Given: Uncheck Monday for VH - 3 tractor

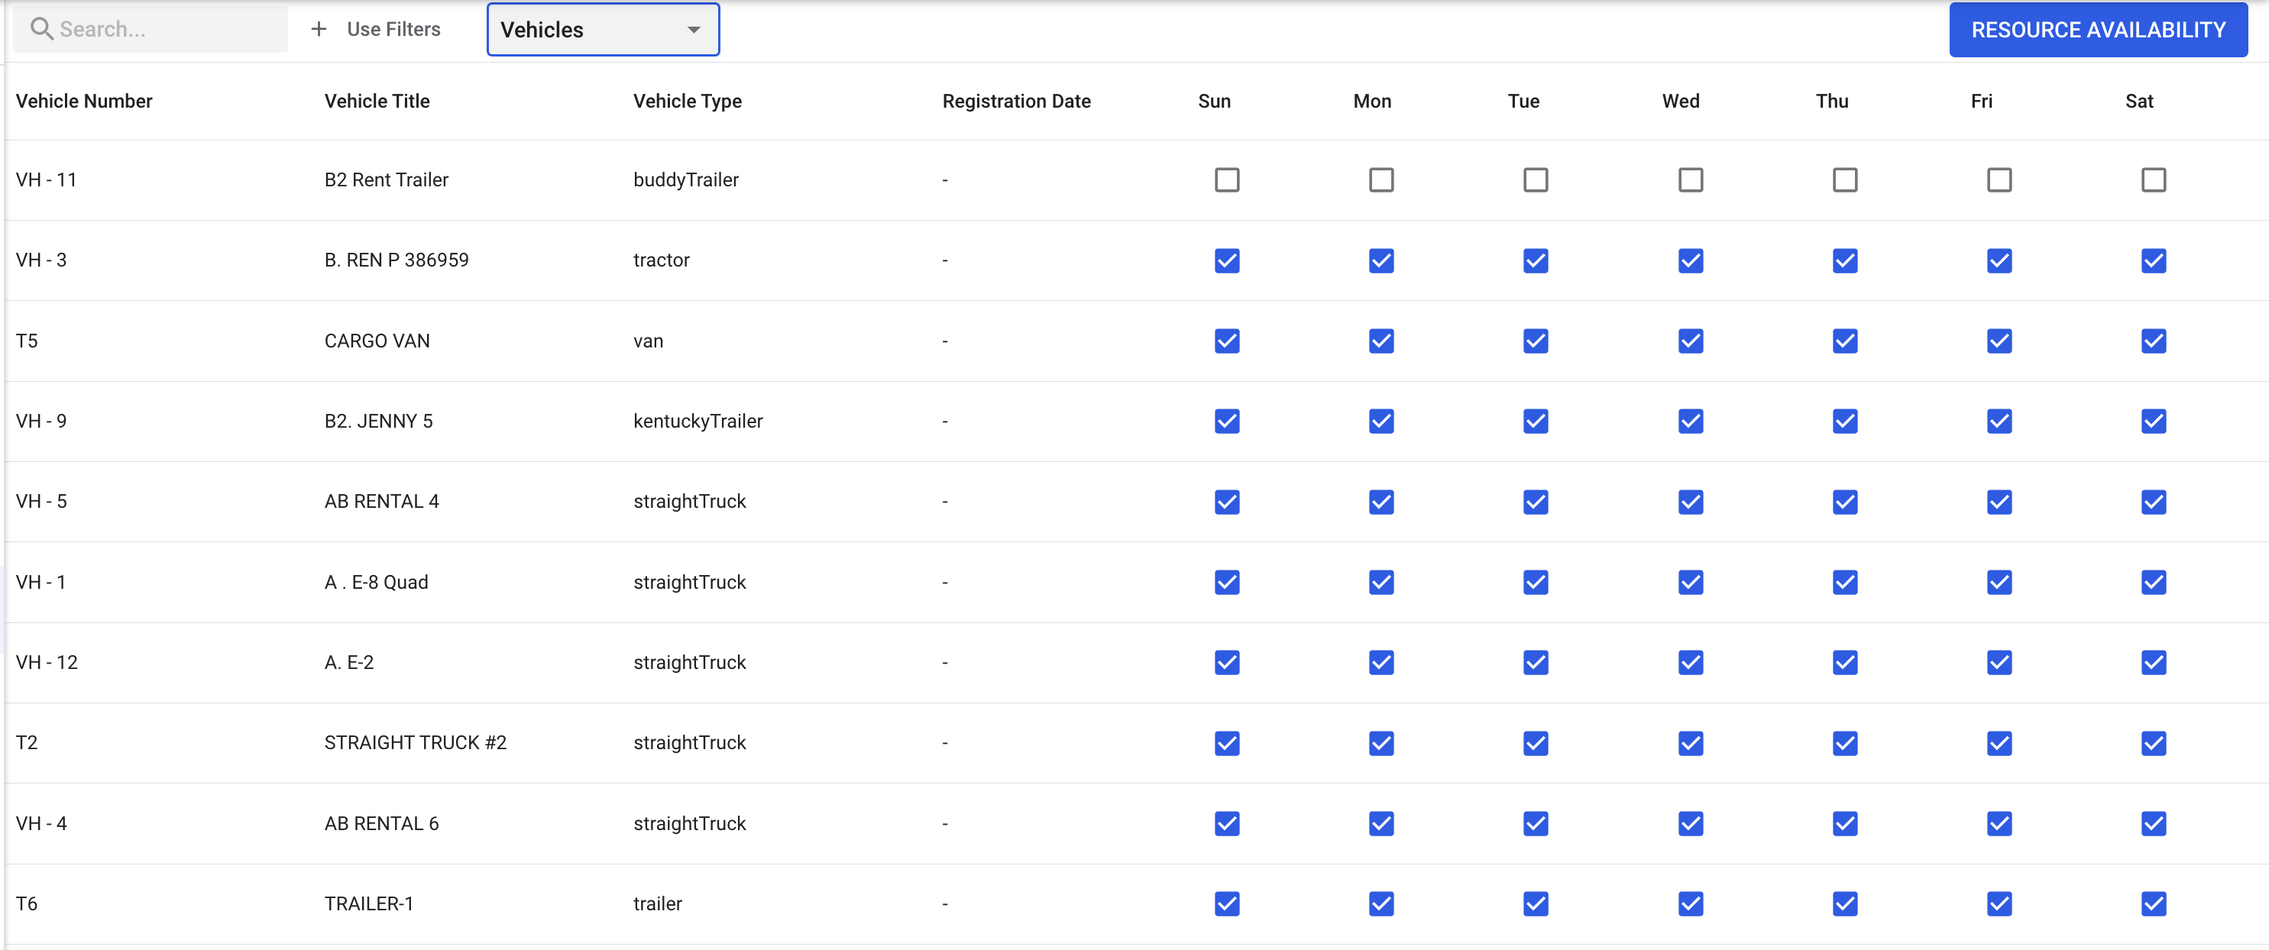Looking at the screenshot, I should point(1380,260).
